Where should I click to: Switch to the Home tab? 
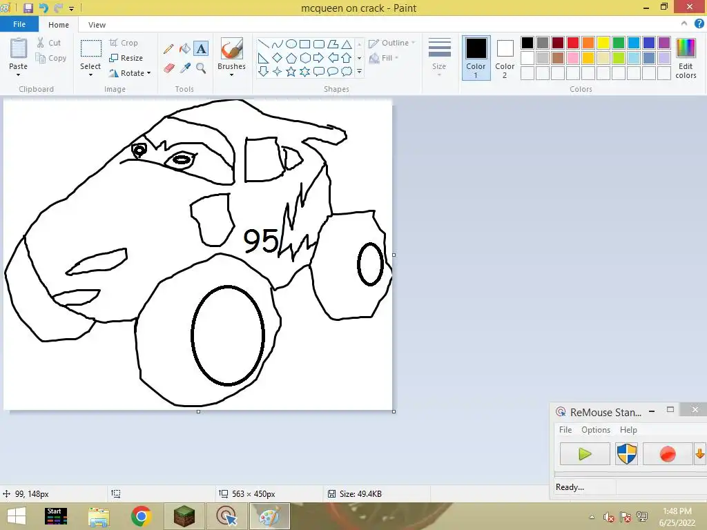(59, 25)
